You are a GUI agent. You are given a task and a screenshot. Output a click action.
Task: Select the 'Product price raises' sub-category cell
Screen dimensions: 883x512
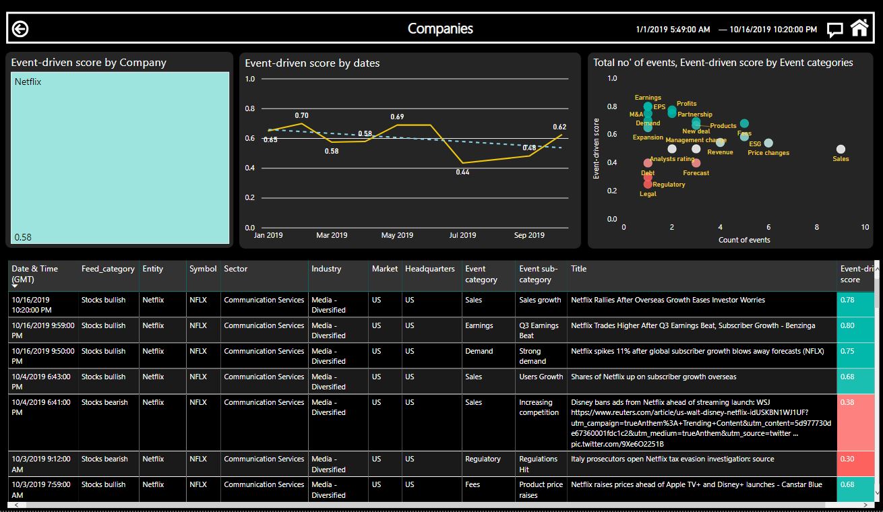(541, 490)
